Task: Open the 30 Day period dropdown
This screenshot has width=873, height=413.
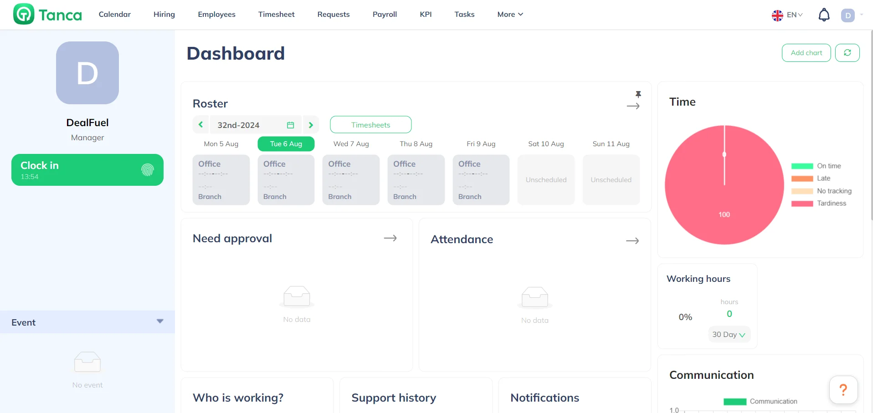Action: pos(729,334)
